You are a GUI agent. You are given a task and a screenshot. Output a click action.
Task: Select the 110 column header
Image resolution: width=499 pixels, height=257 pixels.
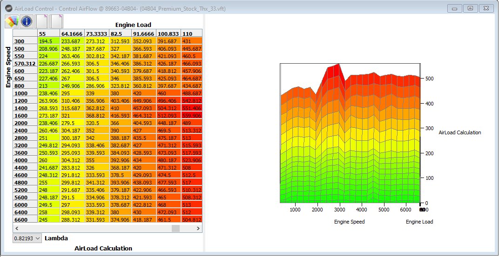[x=191, y=33]
